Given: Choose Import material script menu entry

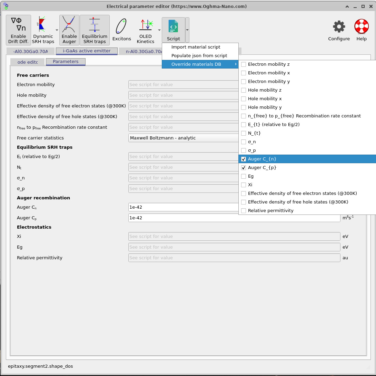Looking at the screenshot, I should [x=200, y=47].
